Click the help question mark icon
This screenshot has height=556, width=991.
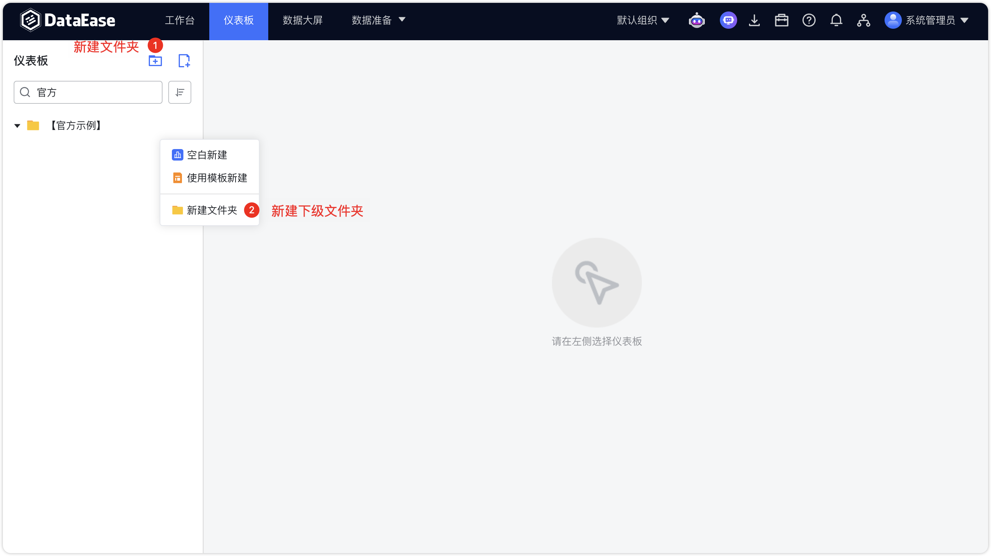(809, 20)
